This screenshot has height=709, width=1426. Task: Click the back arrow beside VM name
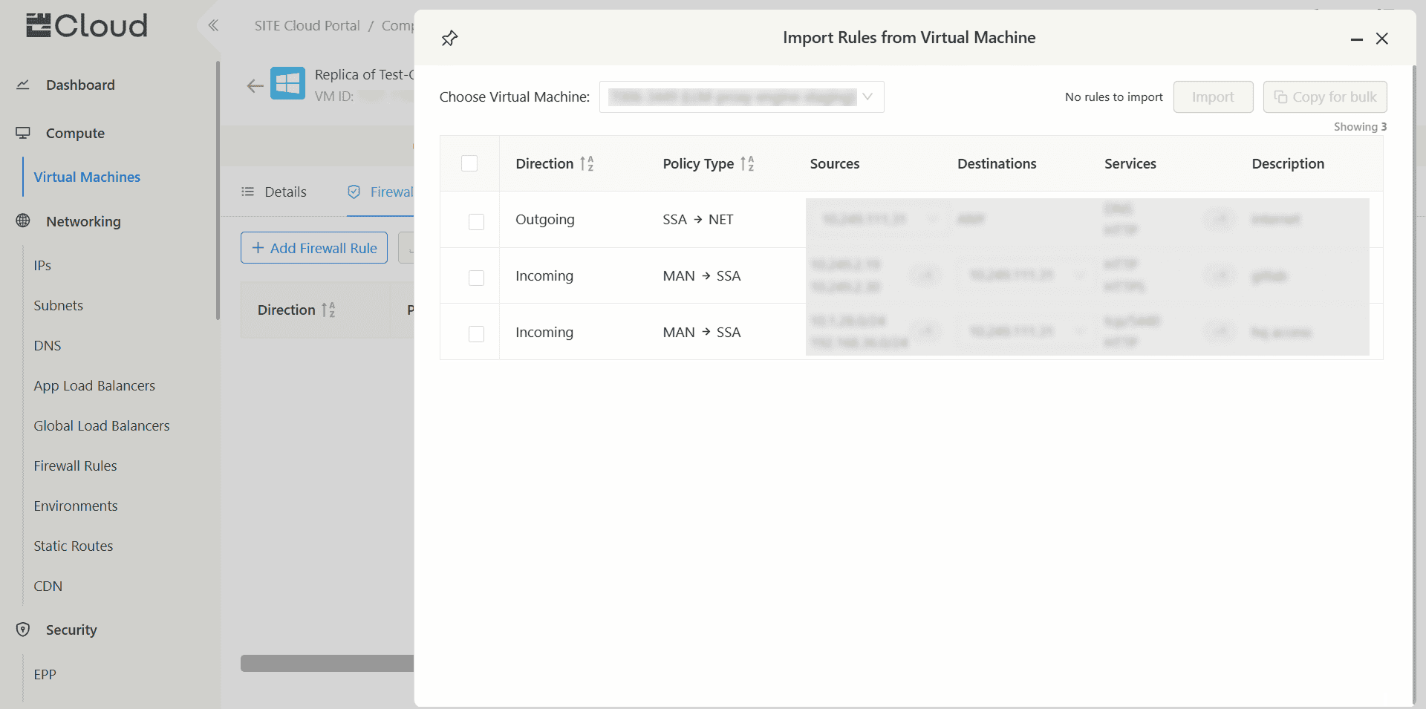[x=255, y=86]
